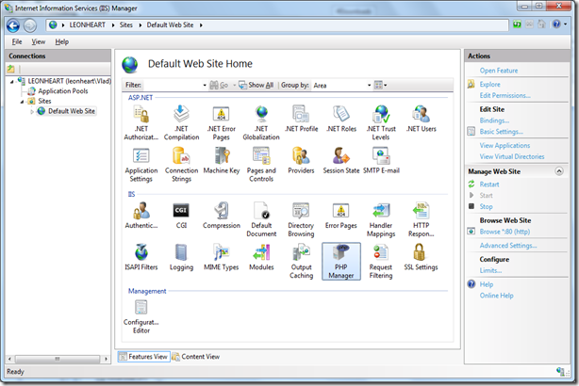Restart the web site
This screenshot has width=579, height=386.
pos(488,185)
